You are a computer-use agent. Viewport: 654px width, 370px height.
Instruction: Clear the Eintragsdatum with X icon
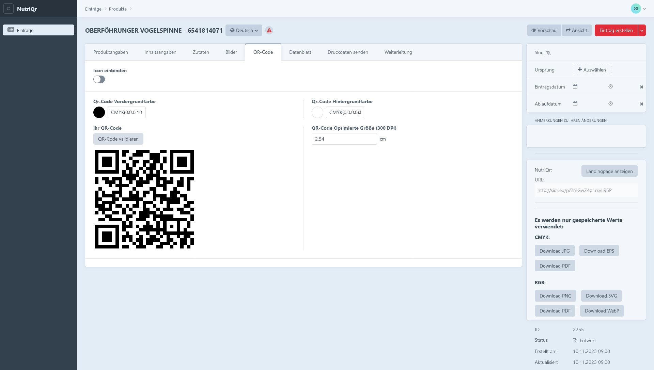point(641,87)
